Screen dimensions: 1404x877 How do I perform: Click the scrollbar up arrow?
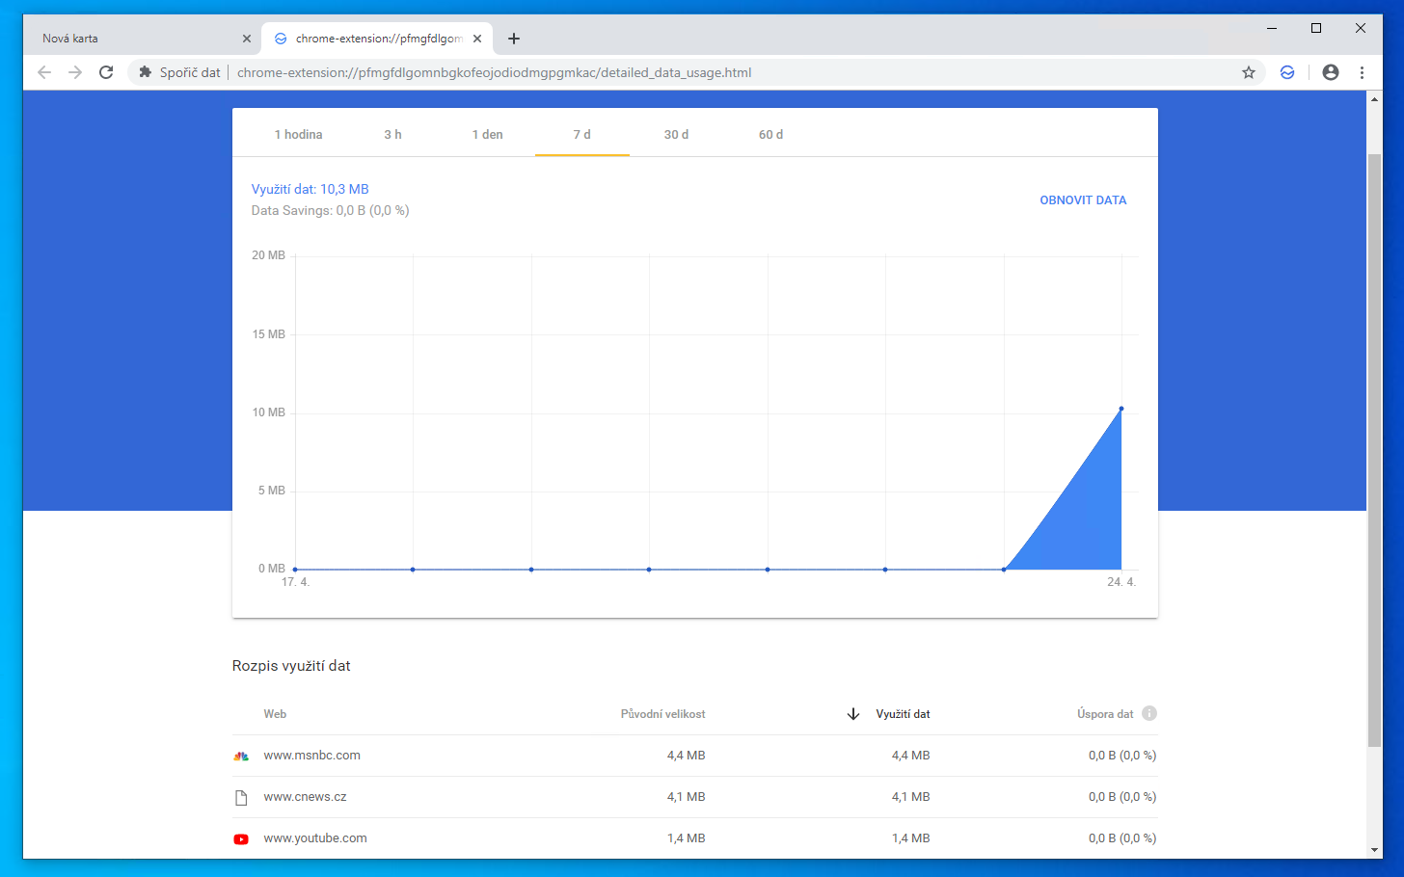coord(1375,99)
